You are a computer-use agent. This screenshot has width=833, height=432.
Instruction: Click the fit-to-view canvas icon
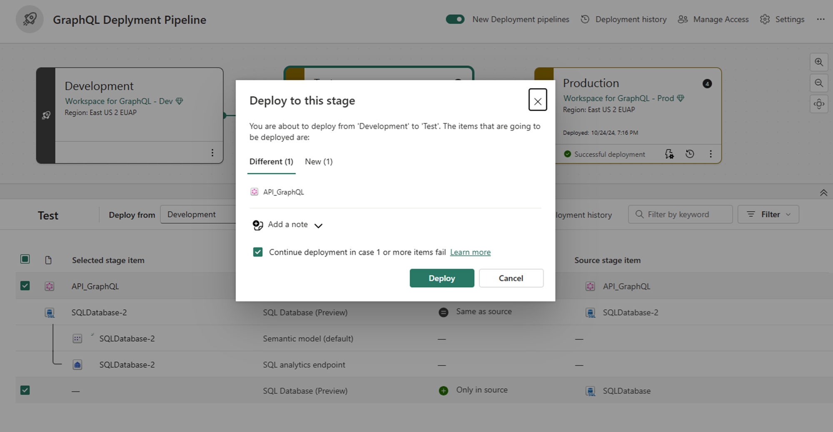point(819,104)
